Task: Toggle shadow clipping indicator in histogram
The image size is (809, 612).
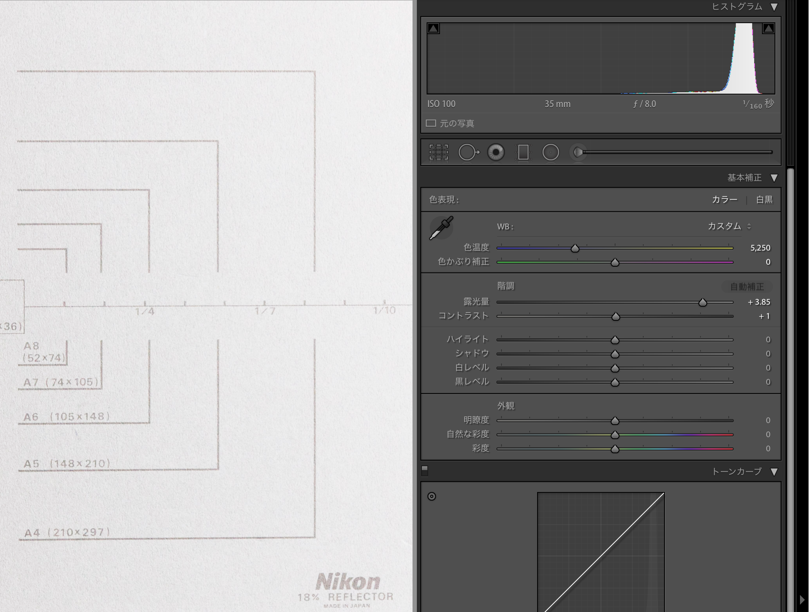Action: click(x=433, y=29)
